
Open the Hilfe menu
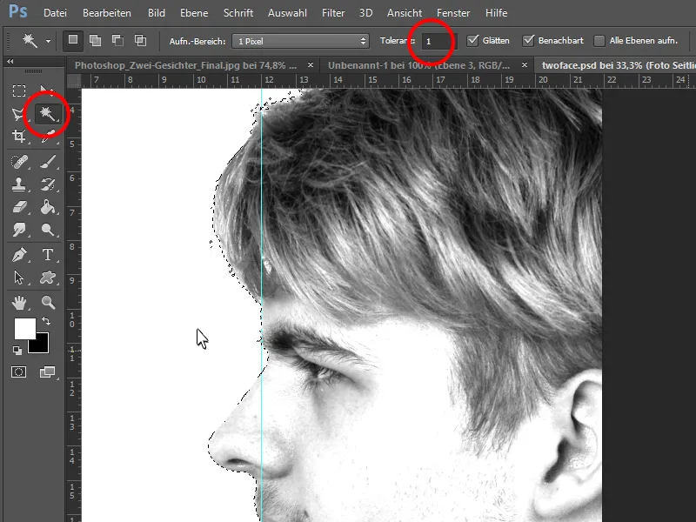tap(496, 13)
